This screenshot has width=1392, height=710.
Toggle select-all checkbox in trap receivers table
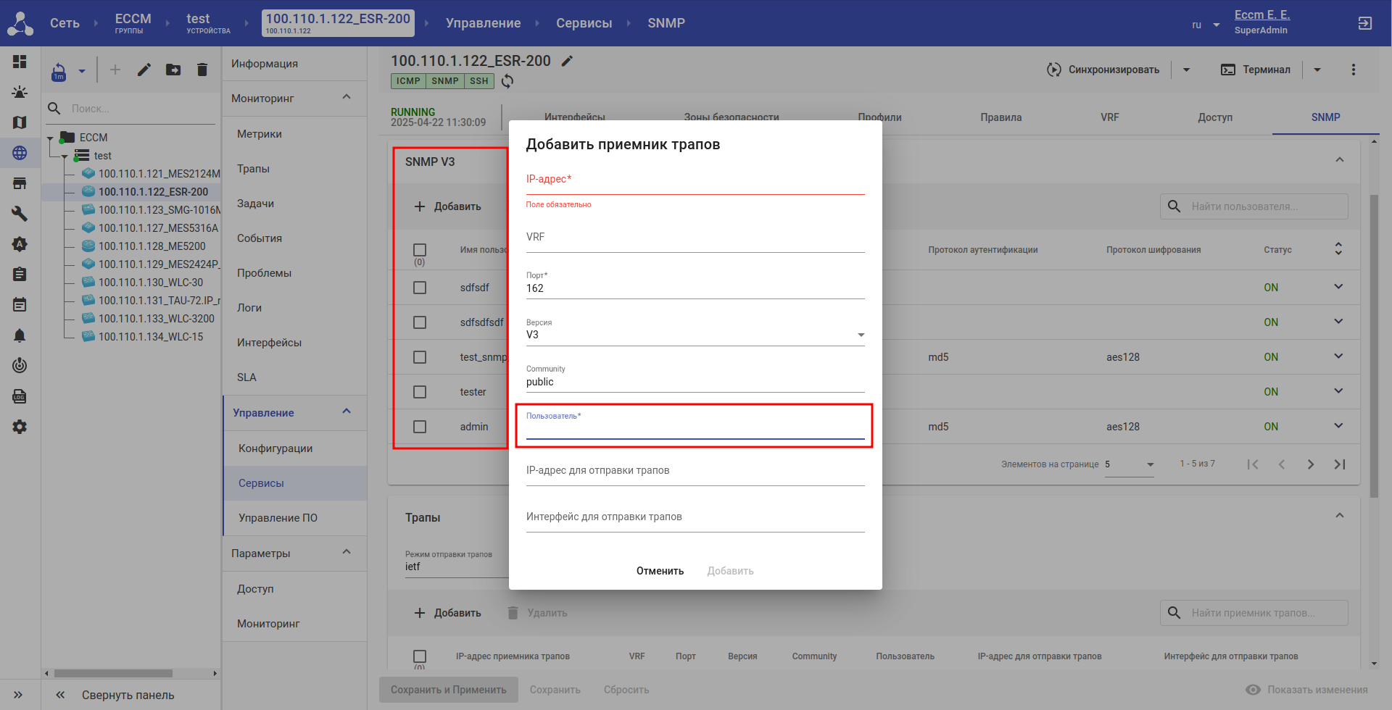point(420,656)
